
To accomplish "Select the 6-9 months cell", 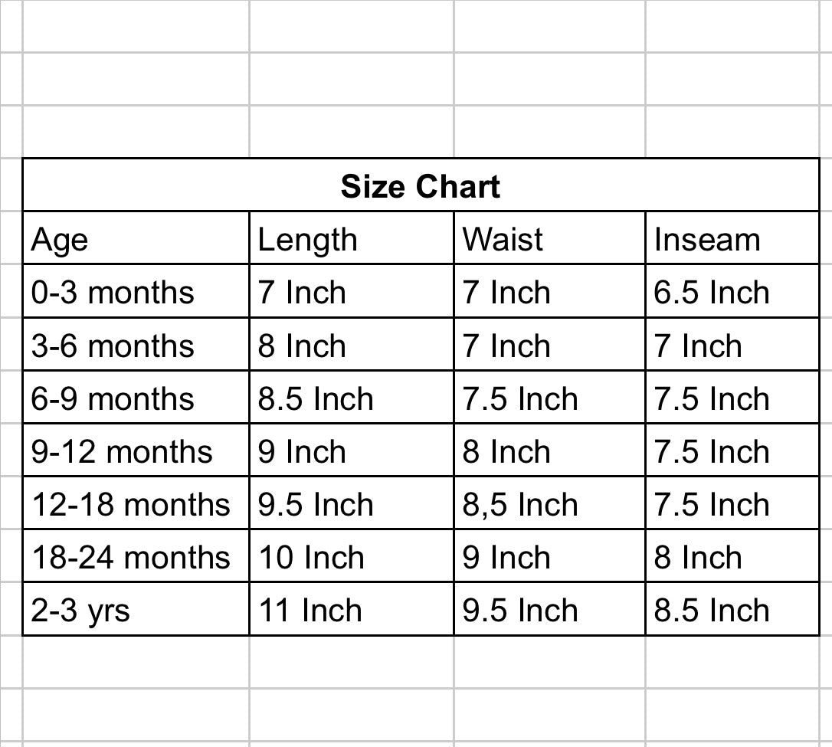I will 136,397.
